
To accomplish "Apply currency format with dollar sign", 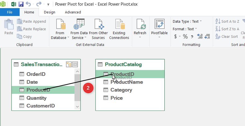I will (176, 36).
